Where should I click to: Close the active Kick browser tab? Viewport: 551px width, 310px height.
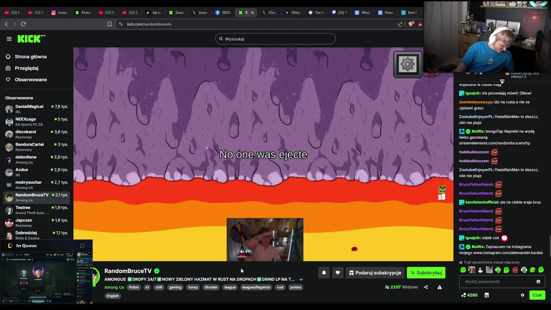tap(252, 12)
